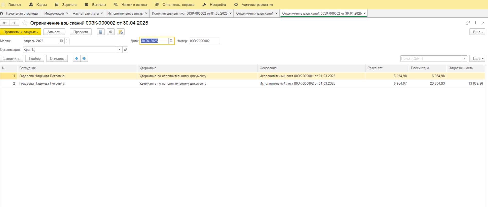Select second row Гордеева Надежда Петровна
This screenshot has width=488, height=207.
[42, 83]
